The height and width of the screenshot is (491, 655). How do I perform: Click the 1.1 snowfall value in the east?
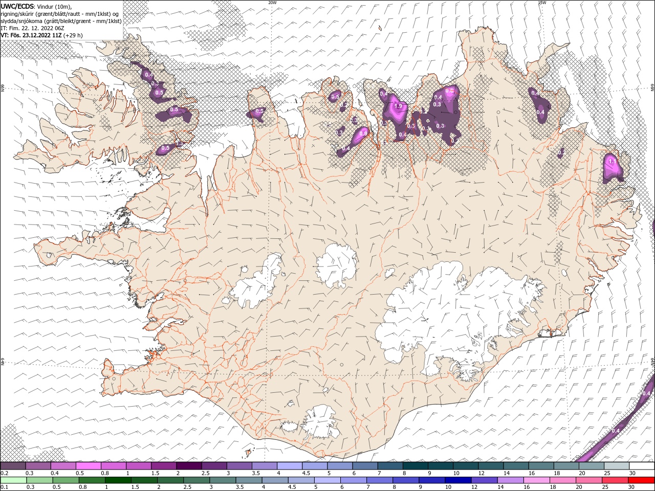coord(612,161)
